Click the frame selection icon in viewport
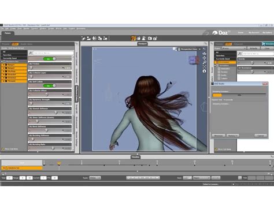Image resolution: width=274 pixels, height=210 pixels. (x=205, y=67)
